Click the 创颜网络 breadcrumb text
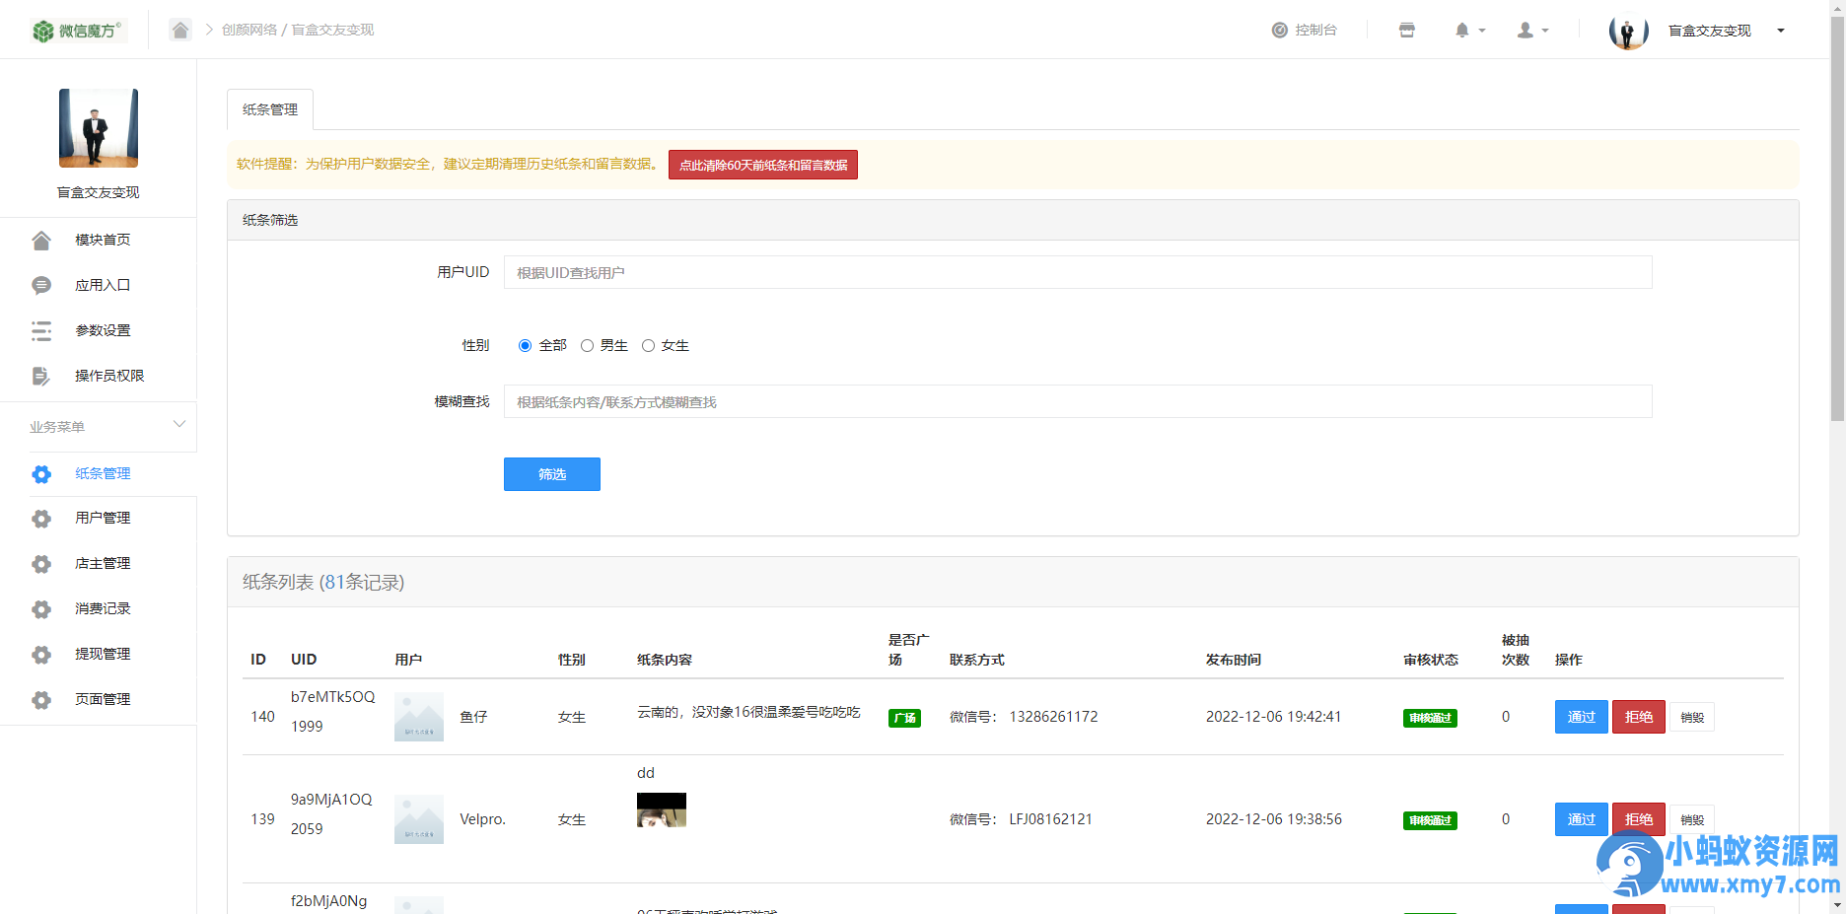The height and width of the screenshot is (914, 1846). coord(249,30)
